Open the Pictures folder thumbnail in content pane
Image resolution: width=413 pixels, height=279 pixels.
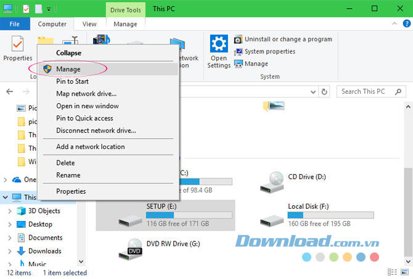pyautogui.click(x=274, y=106)
